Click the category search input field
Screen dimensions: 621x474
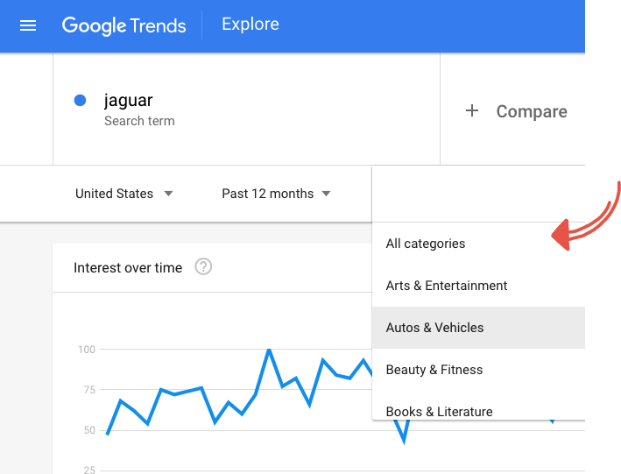point(478,194)
